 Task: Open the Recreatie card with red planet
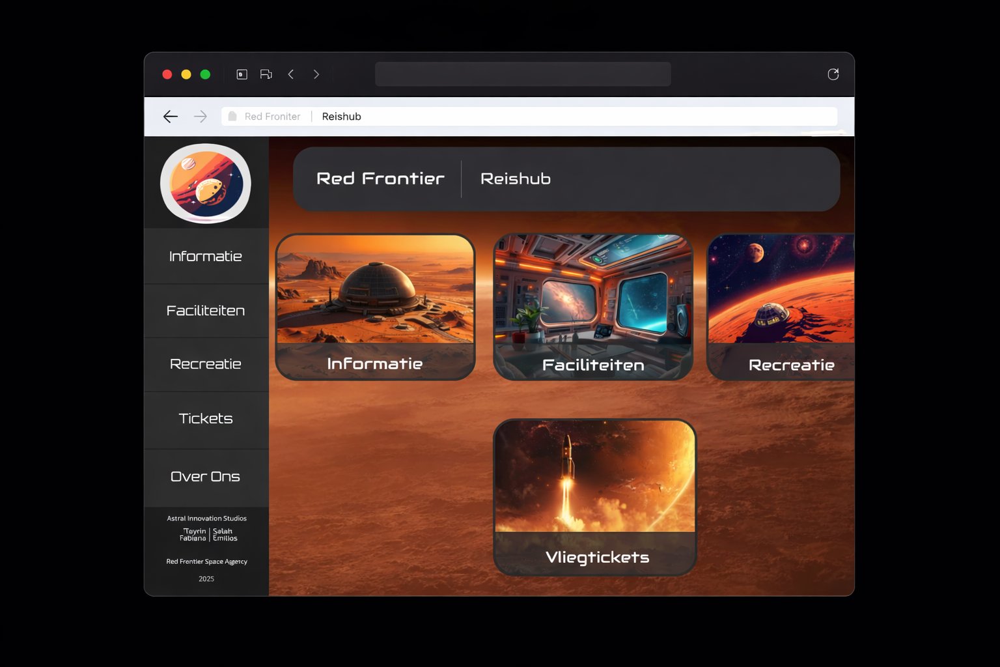pyautogui.click(x=781, y=307)
